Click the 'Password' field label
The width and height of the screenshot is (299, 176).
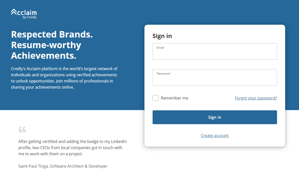(x=163, y=74)
